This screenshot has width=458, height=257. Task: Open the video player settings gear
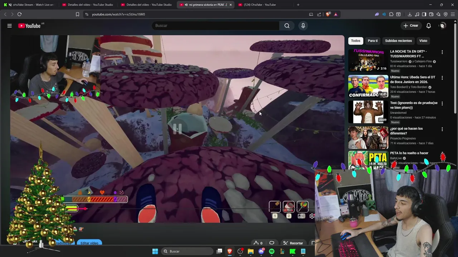click(312, 216)
